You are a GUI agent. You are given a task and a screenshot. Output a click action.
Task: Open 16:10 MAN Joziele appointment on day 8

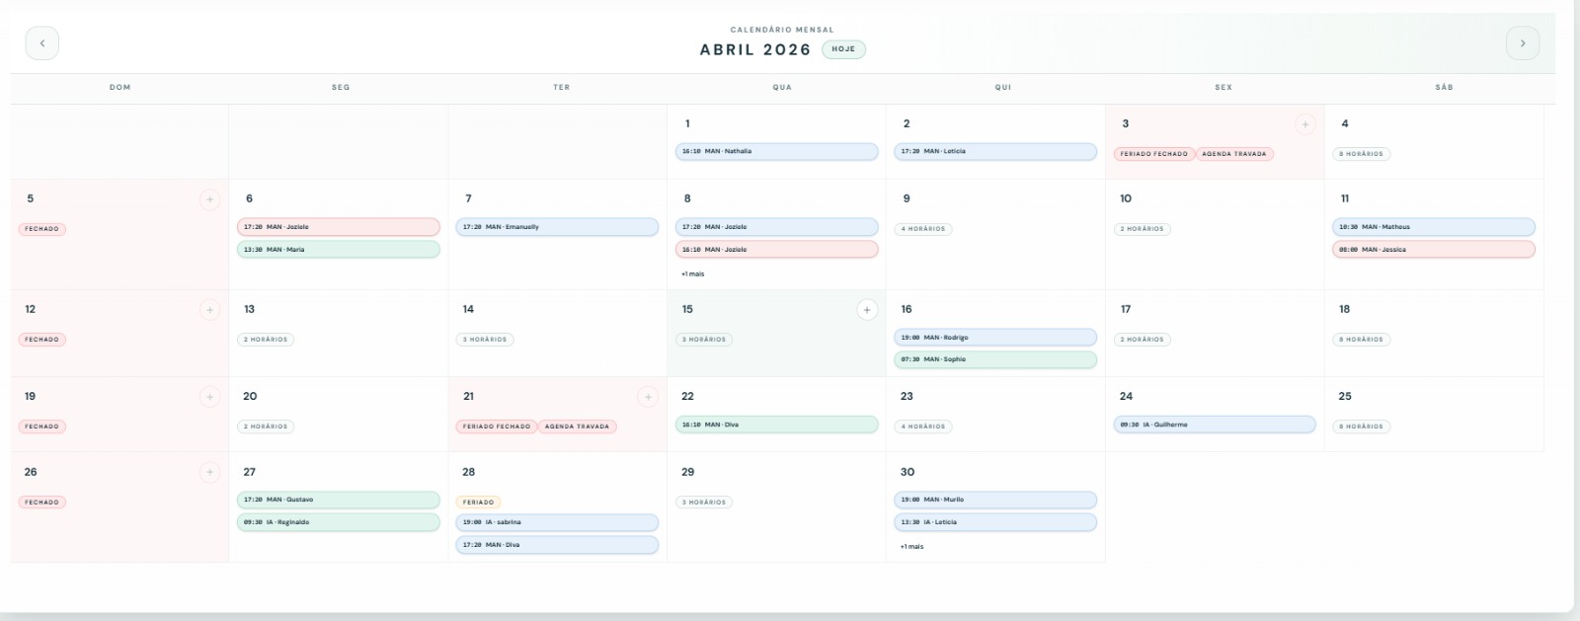[776, 250]
